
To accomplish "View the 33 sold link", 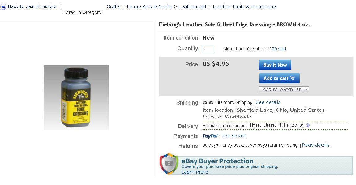I will [279, 49].
